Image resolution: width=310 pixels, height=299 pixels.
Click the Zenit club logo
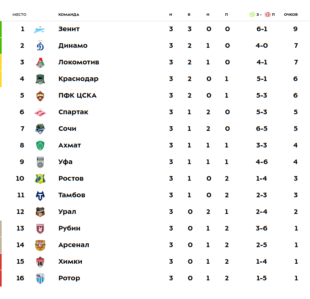(40, 29)
